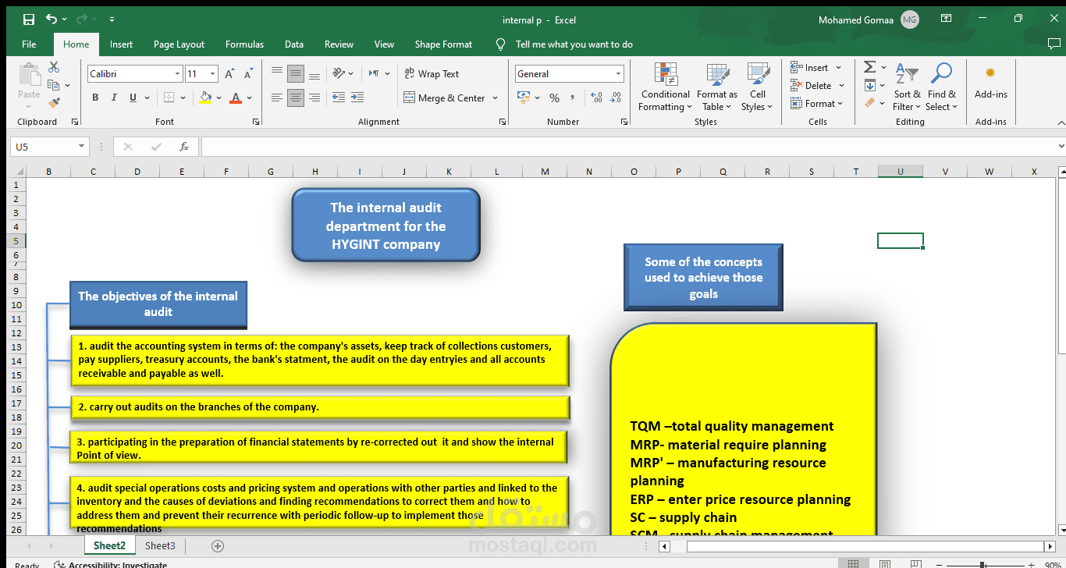Open the borders icon in Font group
Image resolution: width=1066 pixels, height=568 pixels.
pos(168,98)
